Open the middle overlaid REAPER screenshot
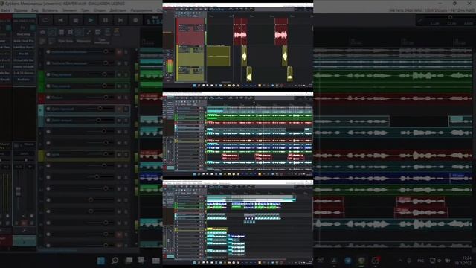Image resolution: width=476 pixels, height=268 pixels. 238,134
